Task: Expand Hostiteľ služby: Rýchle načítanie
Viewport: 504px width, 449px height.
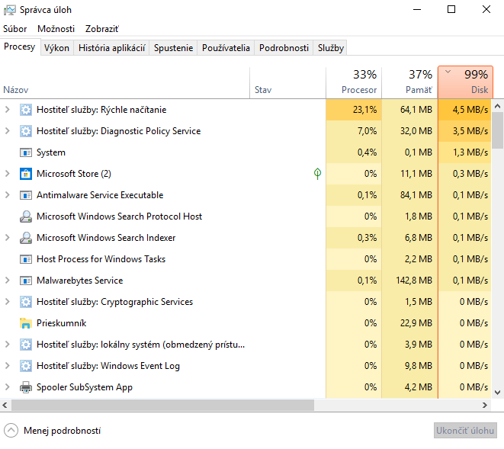Action: pyautogui.click(x=7, y=110)
